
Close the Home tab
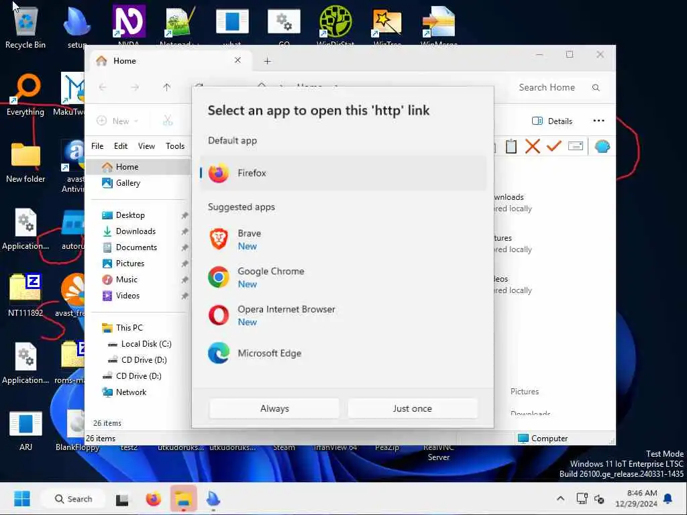point(237,60)
